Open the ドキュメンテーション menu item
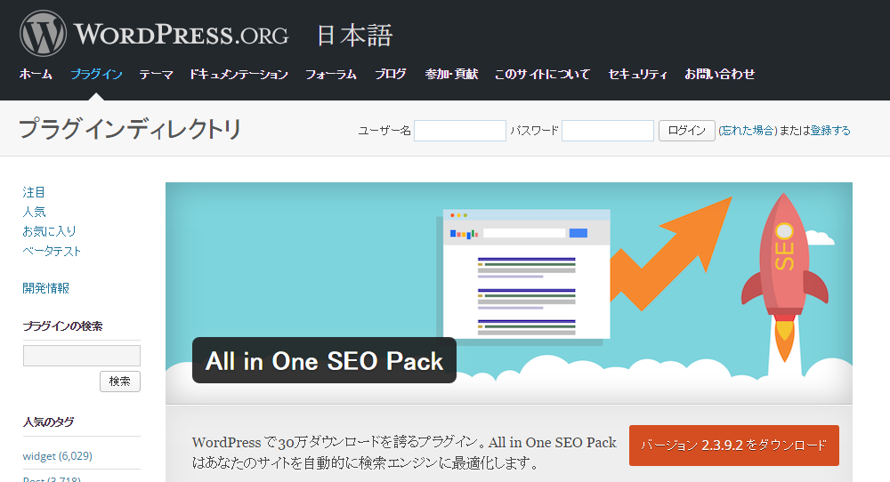 click(239, 75)
